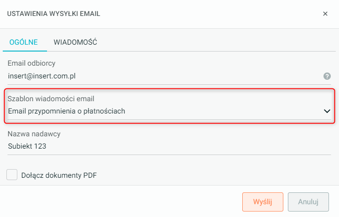Click the insert@insert.com.pl address text
Screen dimensions: 339x217
click(42, 76)
